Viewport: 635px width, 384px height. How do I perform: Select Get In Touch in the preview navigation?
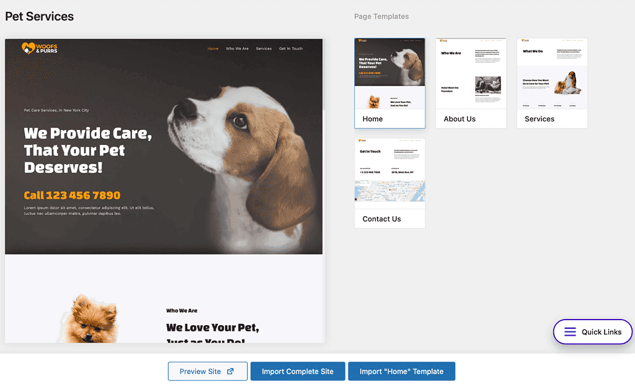coord(290,48)
